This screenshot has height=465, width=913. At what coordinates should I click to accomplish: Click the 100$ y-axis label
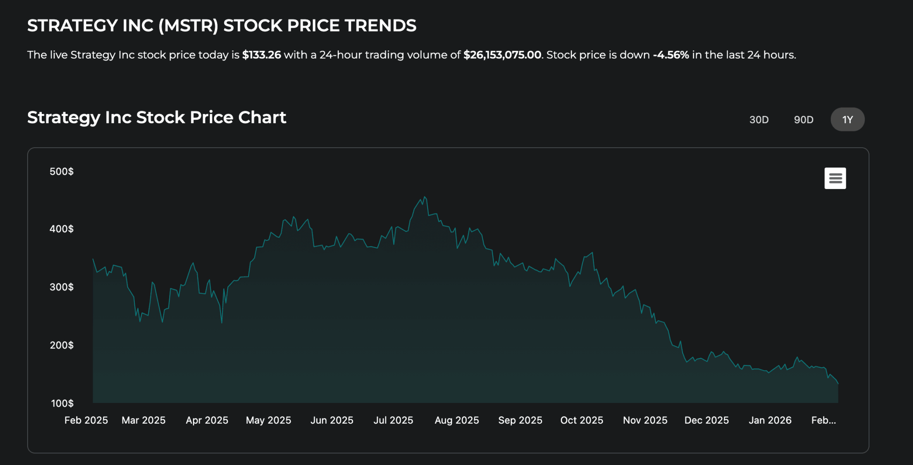pyautogui.click(x=62, y=403)
